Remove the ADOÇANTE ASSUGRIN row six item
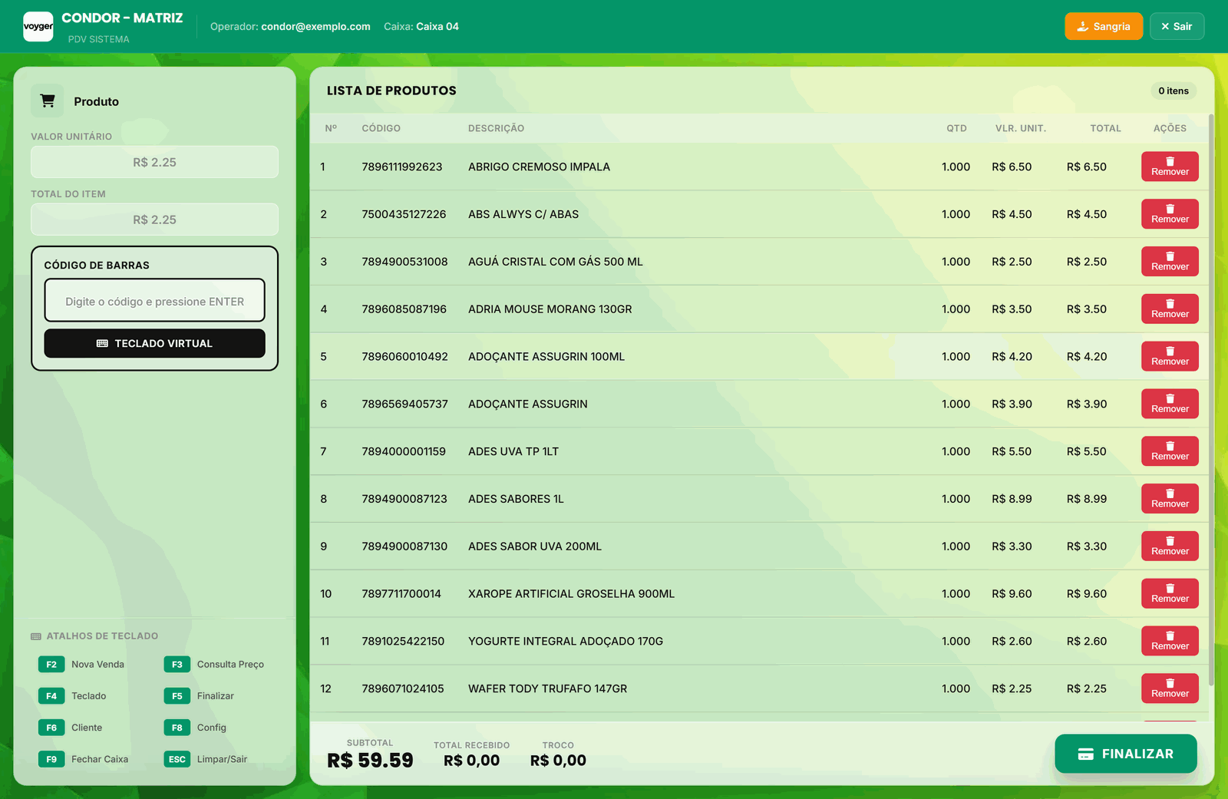 click(1170, 404)
